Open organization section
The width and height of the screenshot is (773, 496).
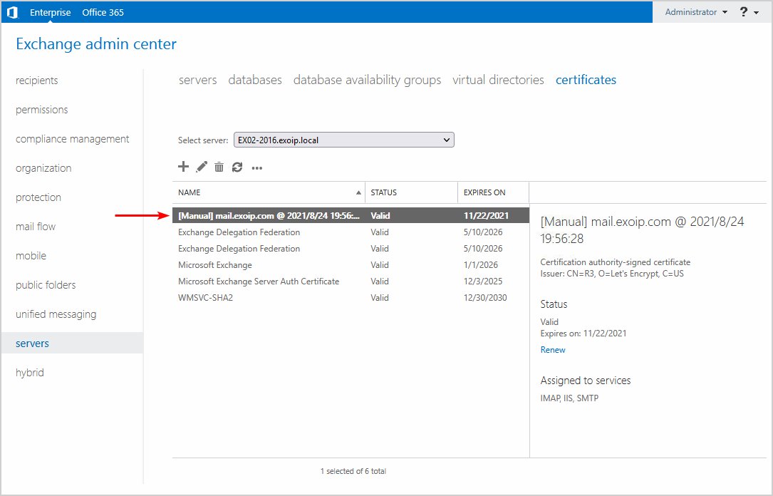click(x=43, y=168)
